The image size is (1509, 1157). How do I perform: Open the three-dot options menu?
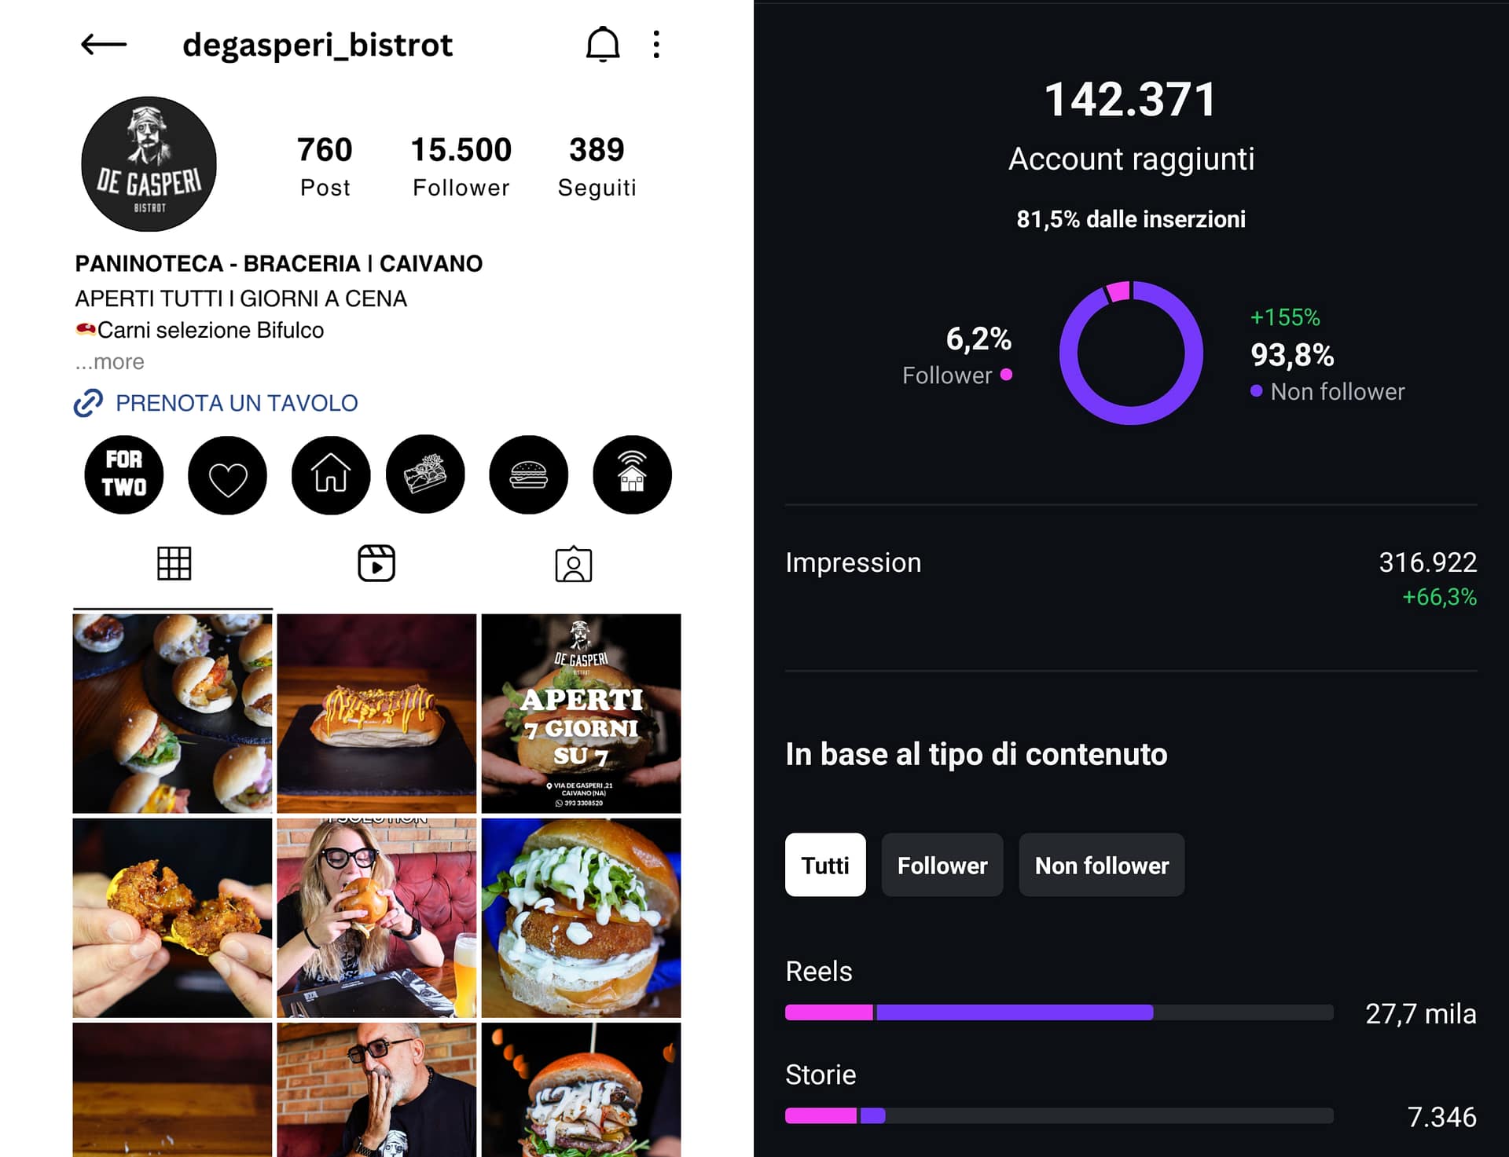coord(656,45)
